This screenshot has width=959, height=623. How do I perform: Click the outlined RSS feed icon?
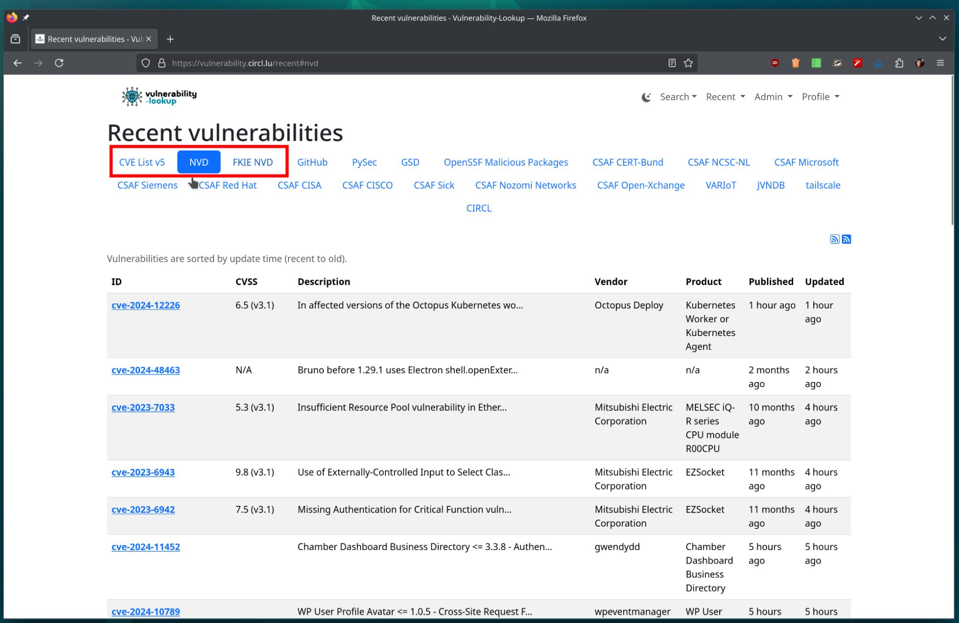(x=834, y=239)
